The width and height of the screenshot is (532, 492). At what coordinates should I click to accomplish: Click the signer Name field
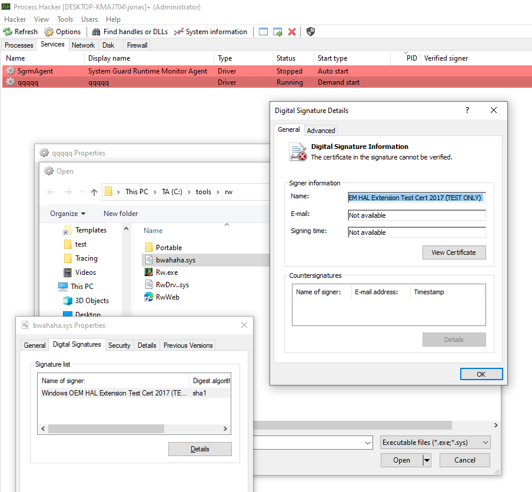pos(417,198)
